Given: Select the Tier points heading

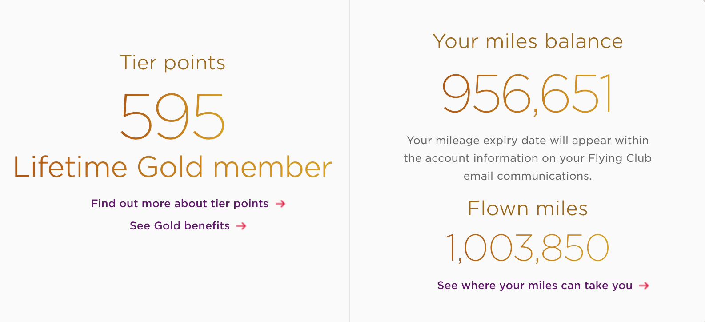Looking at the screenshot, I should 173,63.
